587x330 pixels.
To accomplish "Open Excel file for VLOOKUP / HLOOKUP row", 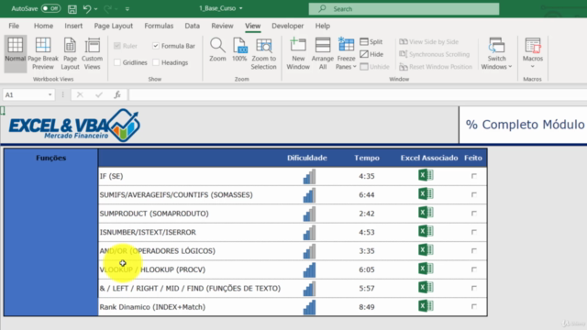I will click(426, 269).
